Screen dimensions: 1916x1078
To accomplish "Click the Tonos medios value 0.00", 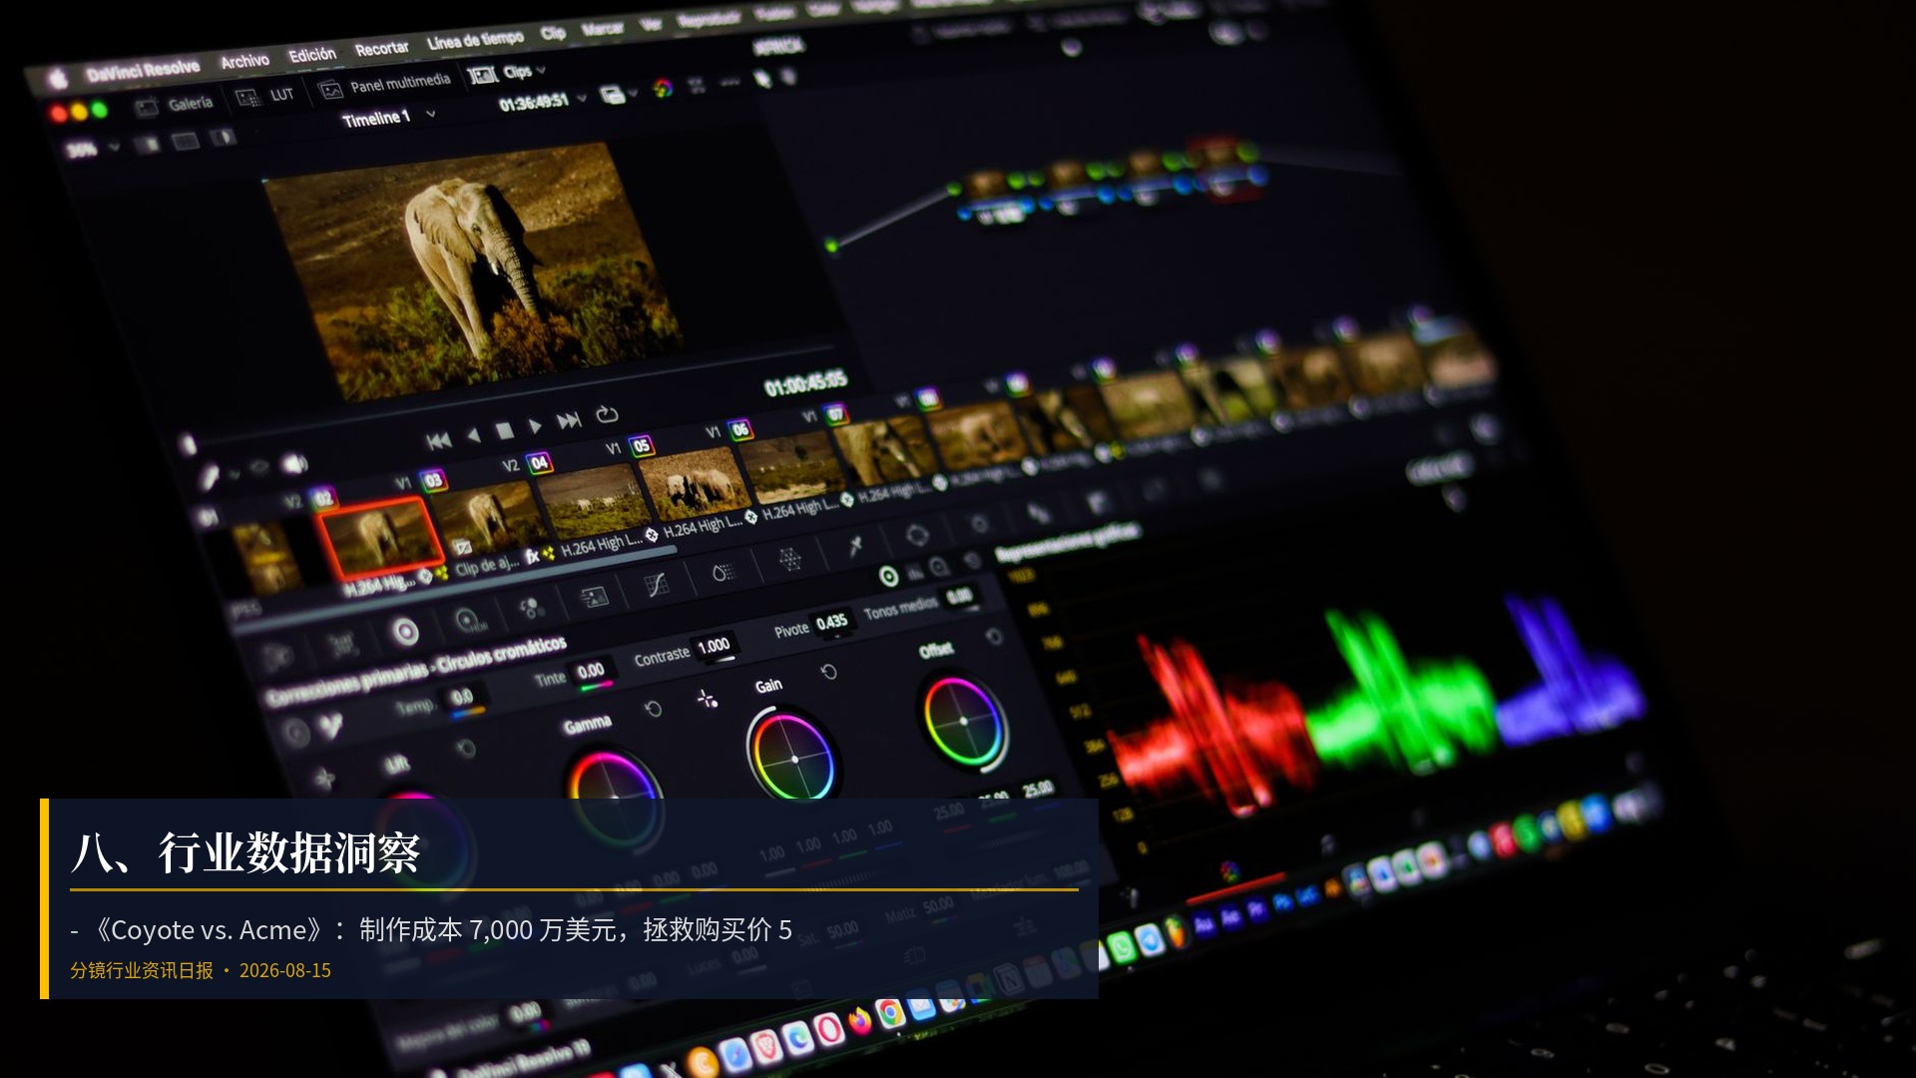I will pyautogui.click(x=959, y=597).
